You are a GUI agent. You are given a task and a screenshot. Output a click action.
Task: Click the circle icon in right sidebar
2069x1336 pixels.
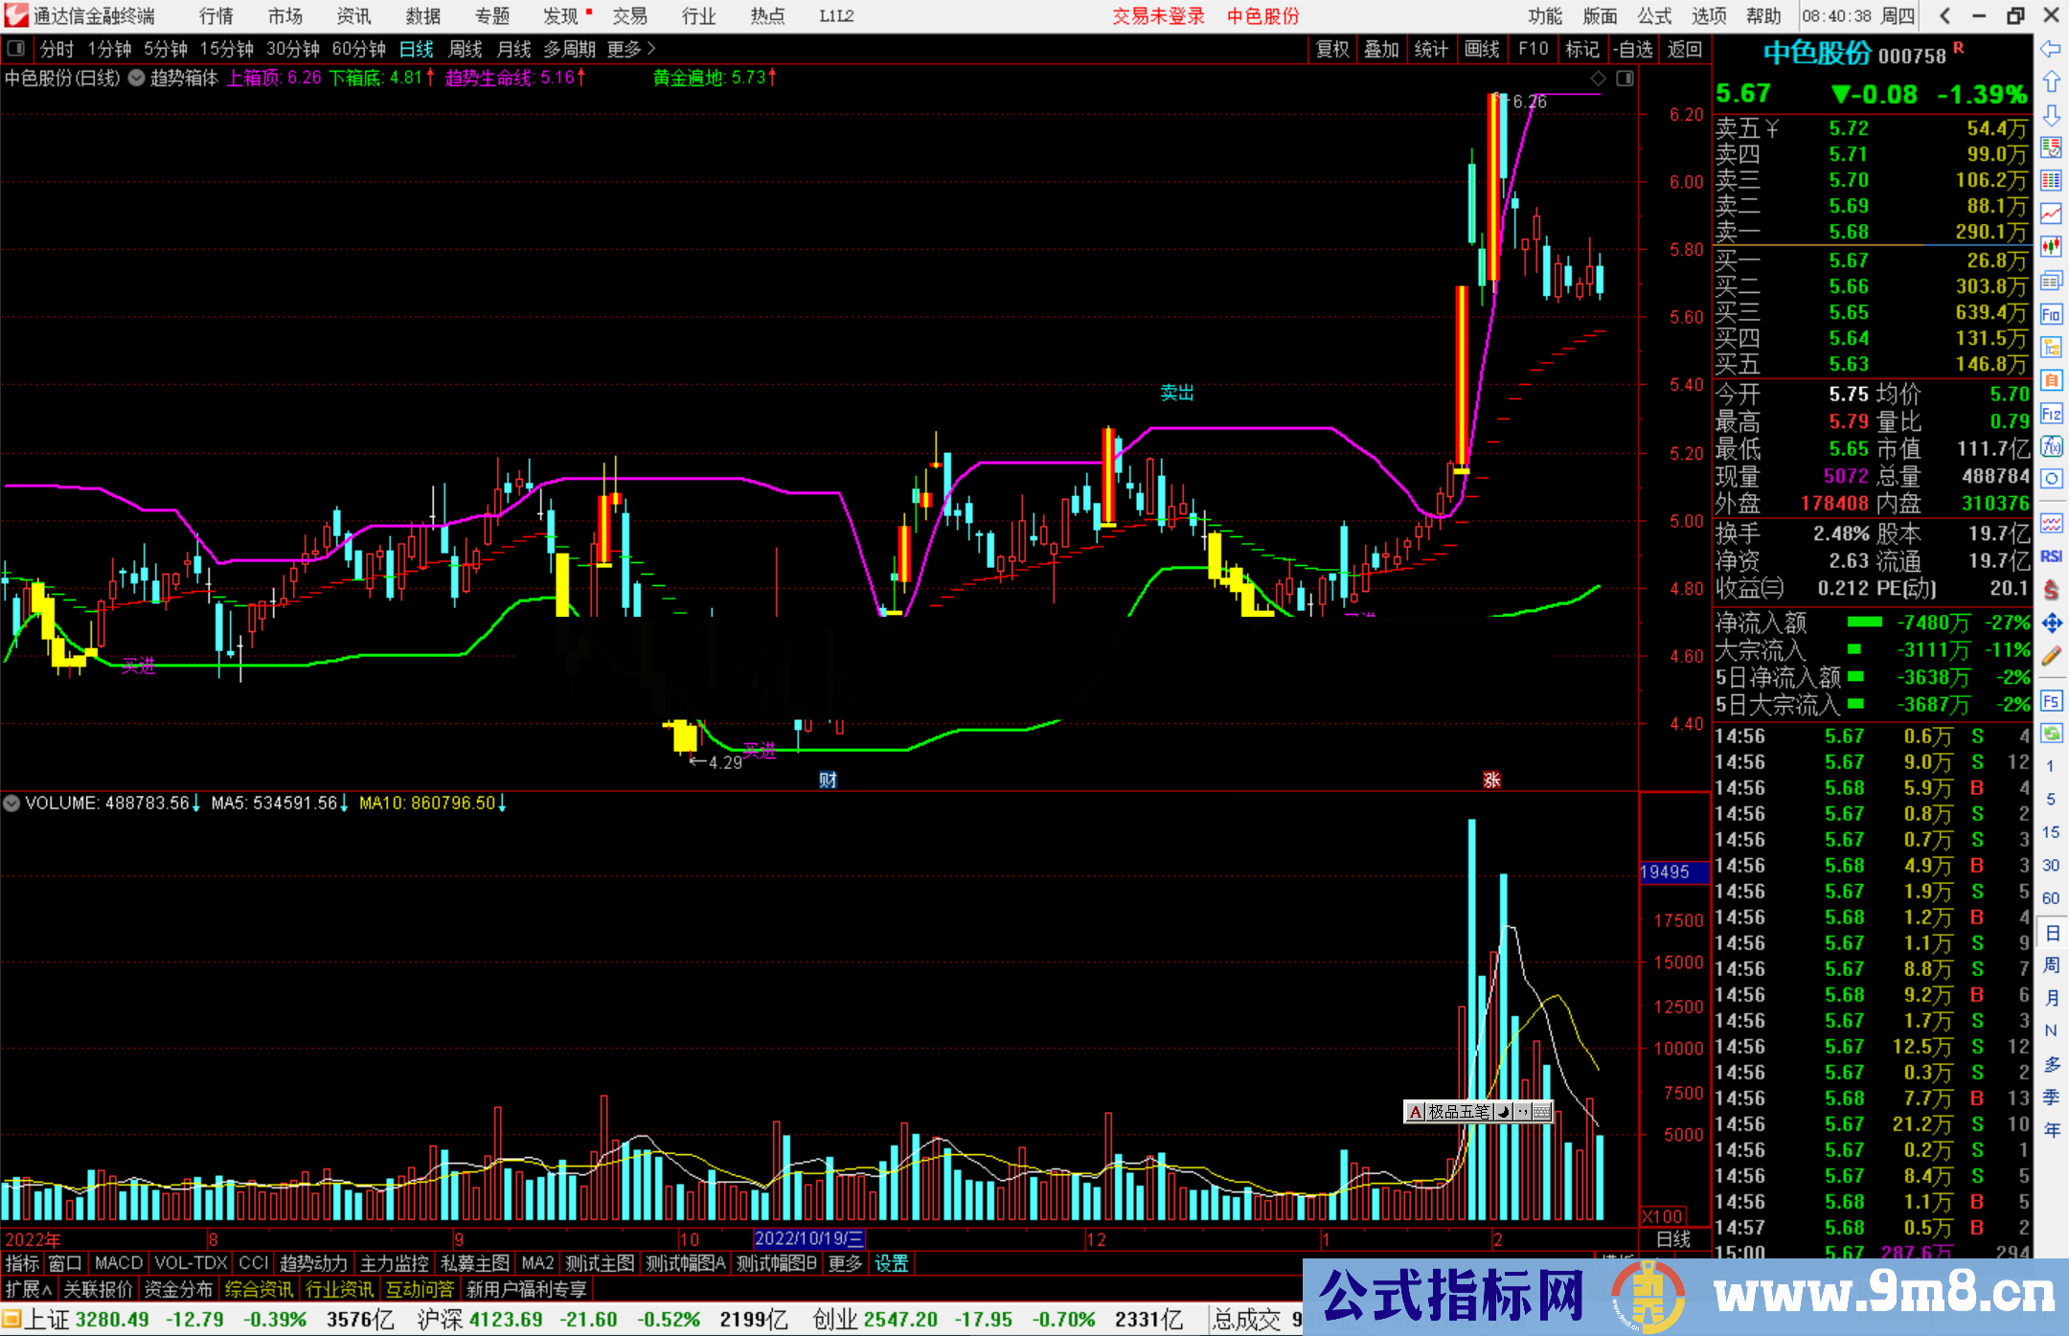point(2051,479)
